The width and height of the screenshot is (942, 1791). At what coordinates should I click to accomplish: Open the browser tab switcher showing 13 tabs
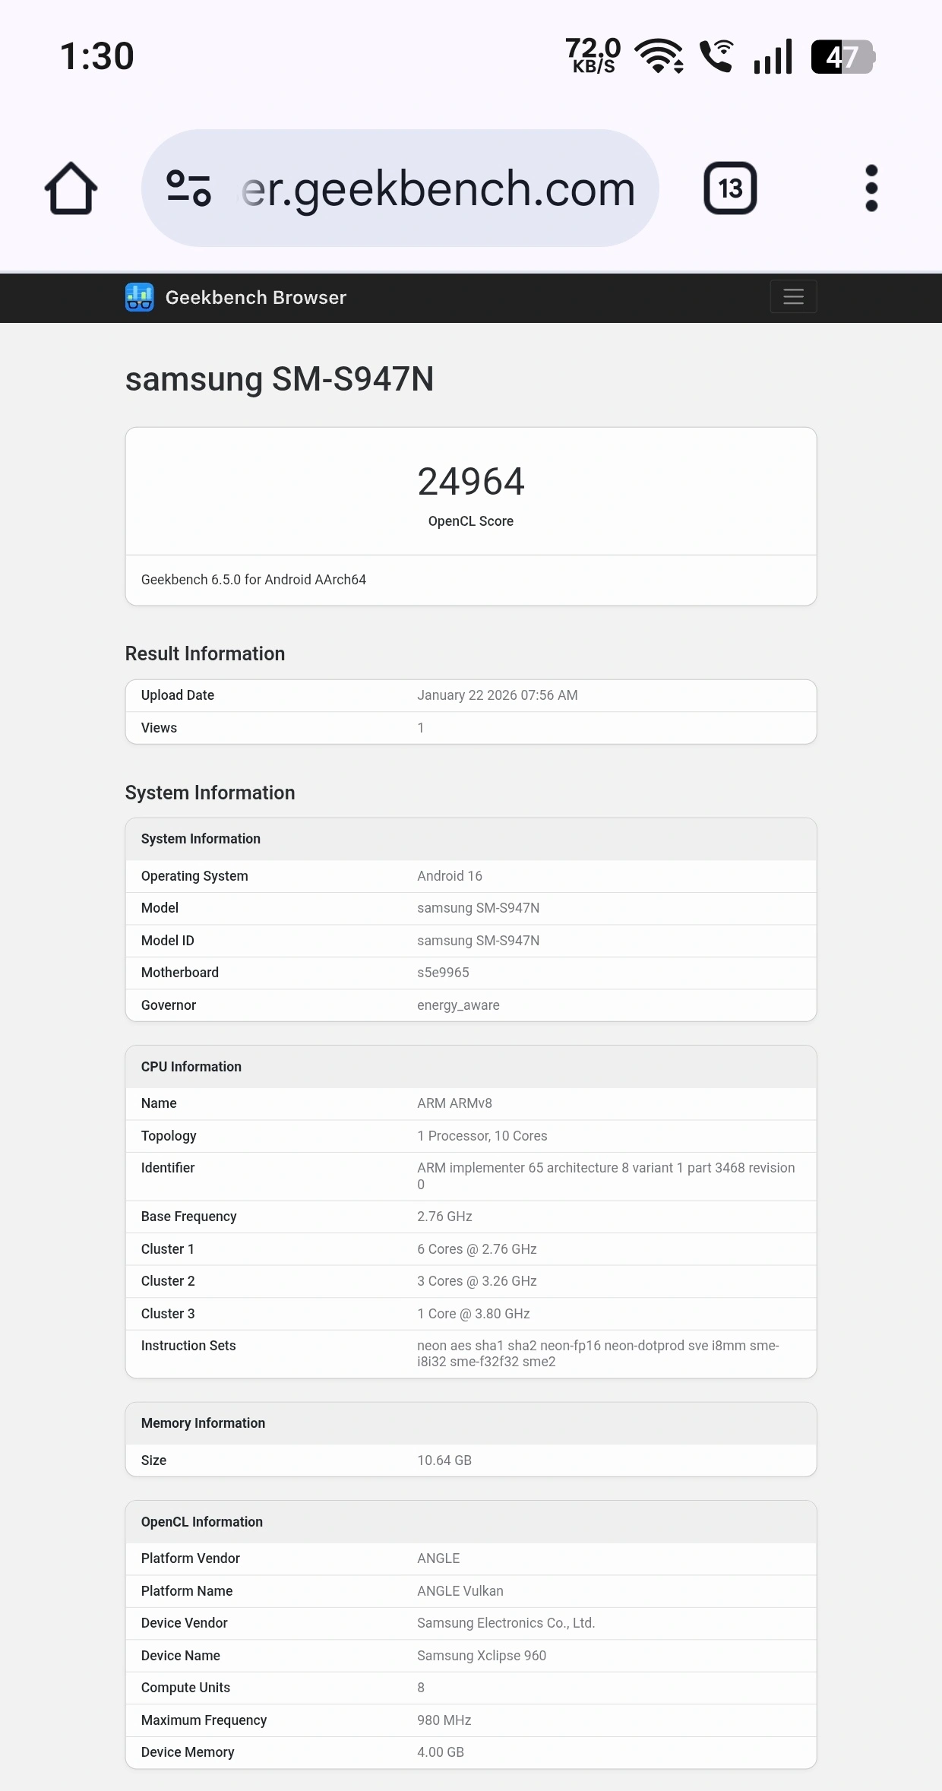[x=730, y=188]
